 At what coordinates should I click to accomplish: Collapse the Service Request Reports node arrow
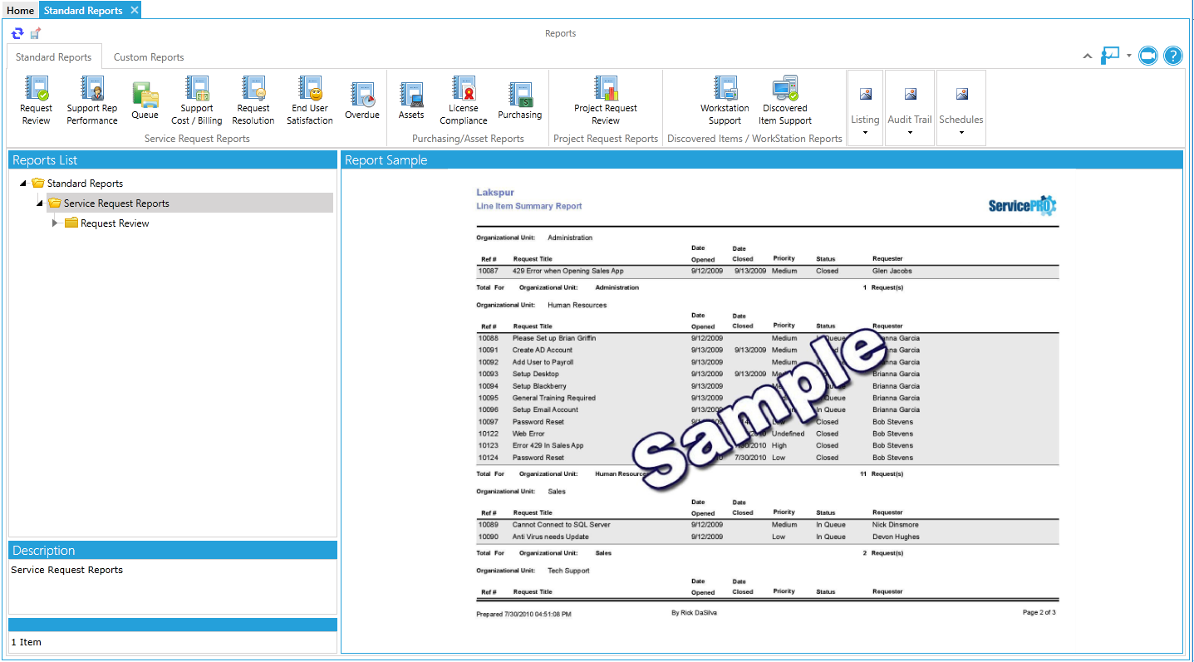click(40, 204)
